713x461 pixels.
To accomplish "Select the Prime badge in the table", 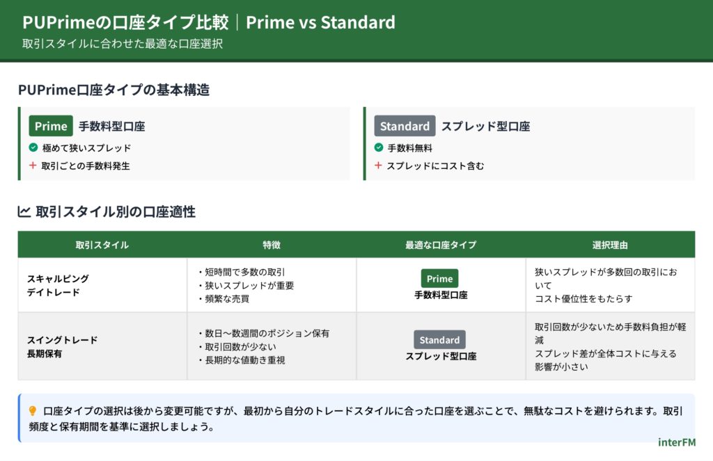I will tap(439, 278).
